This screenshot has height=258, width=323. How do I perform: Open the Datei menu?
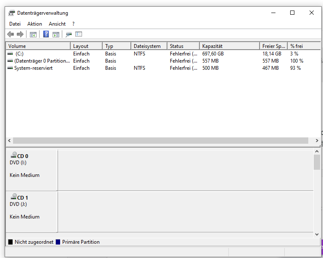15,24
